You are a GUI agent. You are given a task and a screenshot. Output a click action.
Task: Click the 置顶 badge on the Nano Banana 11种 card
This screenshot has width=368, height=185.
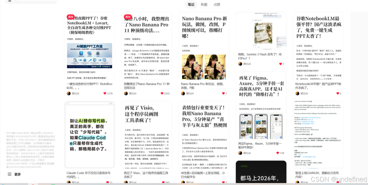coord(127,17)
